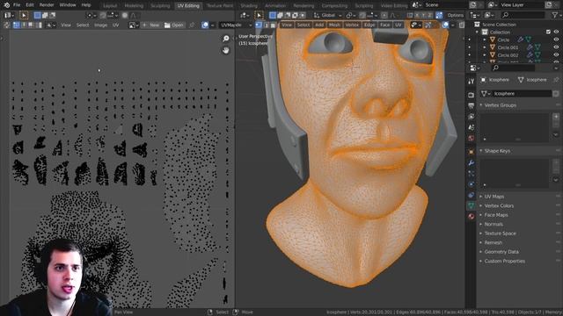This screenshot has height=316, width=563.
Task: Open the Tool properties tab icon
Action: [472, 82]
